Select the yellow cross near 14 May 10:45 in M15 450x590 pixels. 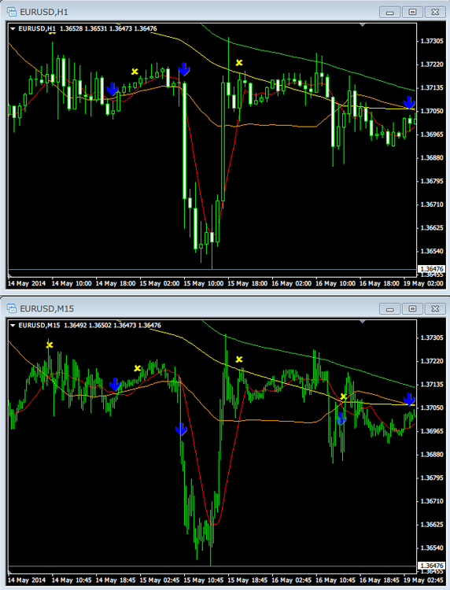(x=50, y=345)
